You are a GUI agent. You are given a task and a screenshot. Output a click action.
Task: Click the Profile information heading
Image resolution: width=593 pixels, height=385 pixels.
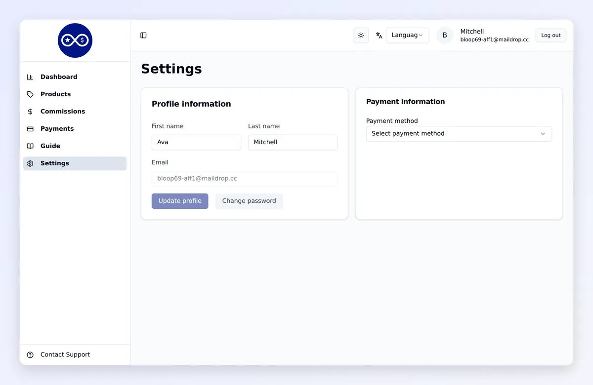pos(191,104)
